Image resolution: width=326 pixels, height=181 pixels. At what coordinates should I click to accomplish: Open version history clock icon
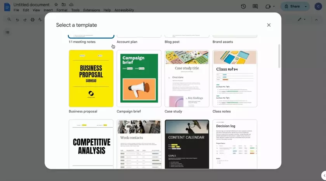tap(243, 7)
